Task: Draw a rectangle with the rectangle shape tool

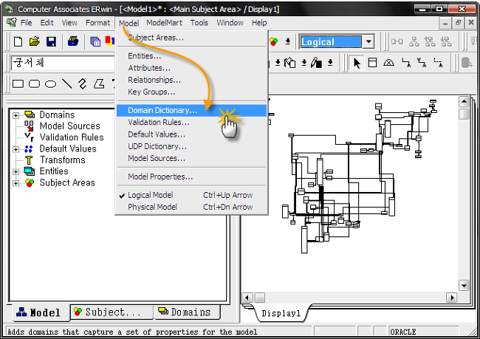Action: (x=18, y=83)
